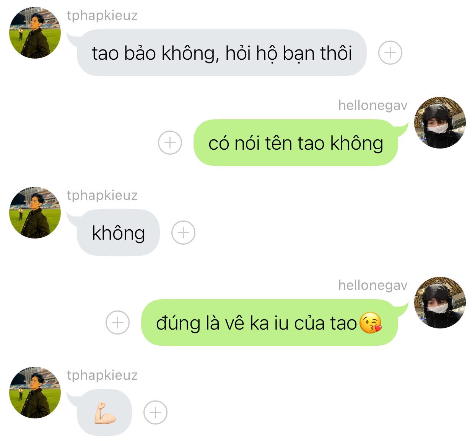Viewport: 475px width, 441px height.
Task: Tap the gray "không" message bubble
Action: click(118, 232)
